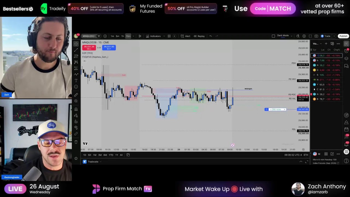Switch to the 1h timeframe
The image size is (350, 197).
coord(122,36)
